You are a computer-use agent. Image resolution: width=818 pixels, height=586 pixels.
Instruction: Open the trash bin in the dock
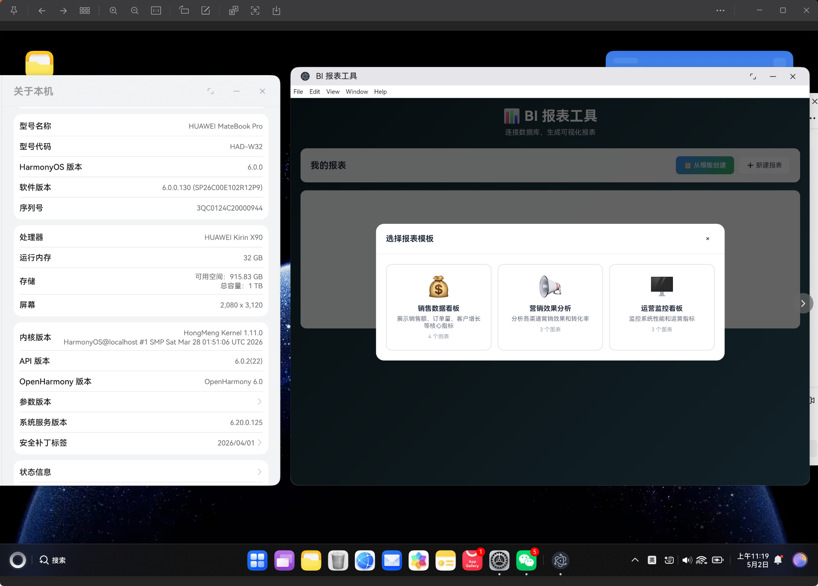pyautogui.click(x=338, y=560)
